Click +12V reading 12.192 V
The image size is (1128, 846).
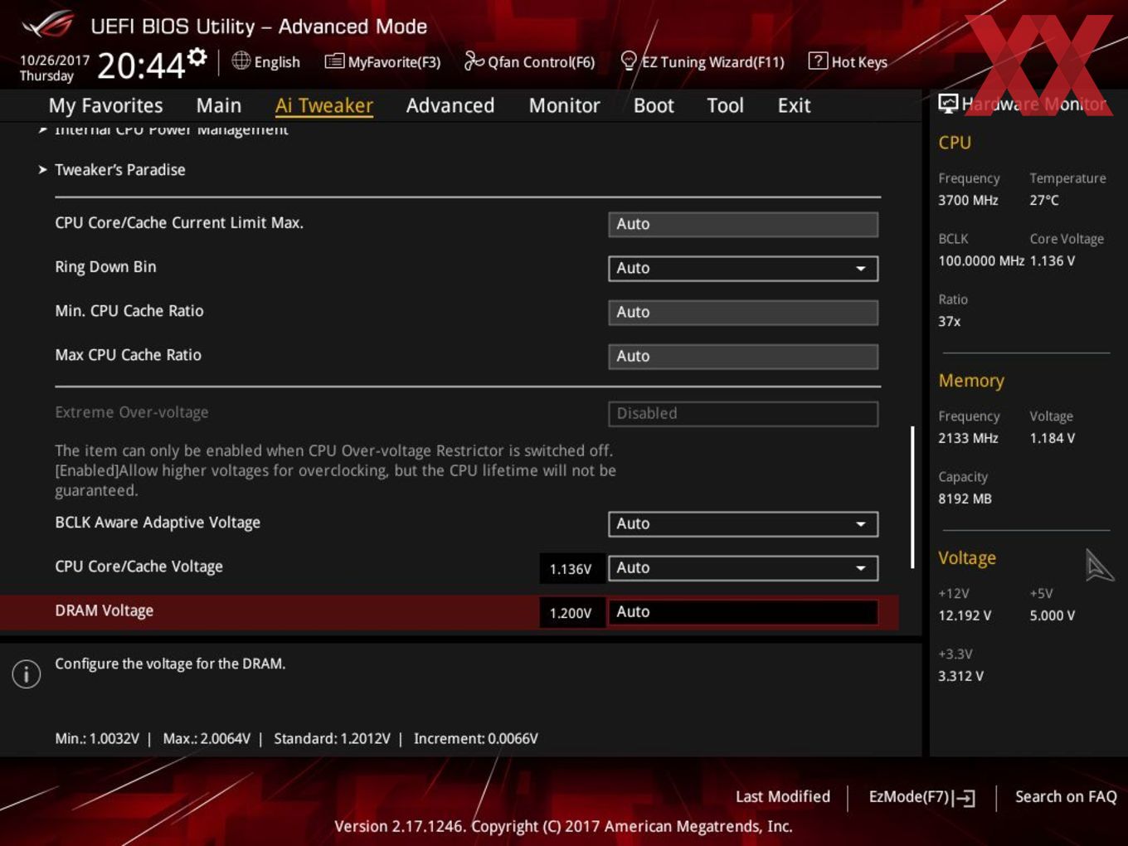coord(965,615)
